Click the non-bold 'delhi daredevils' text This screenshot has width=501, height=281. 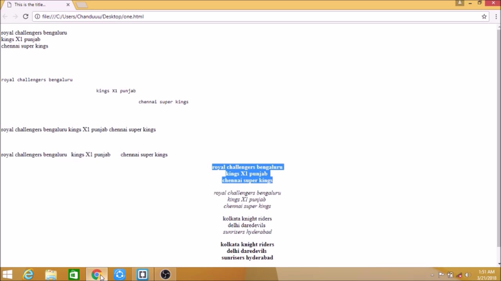click(247, 225)
